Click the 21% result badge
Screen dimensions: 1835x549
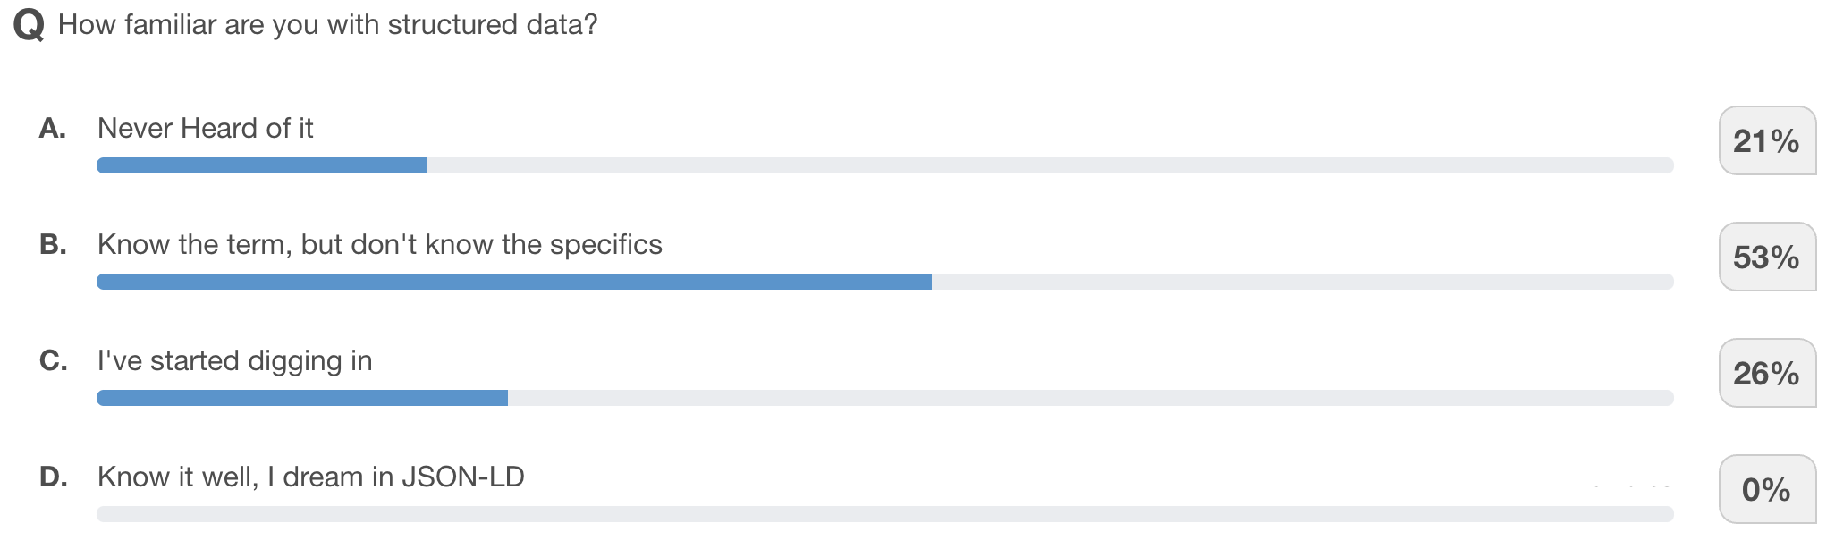tap(1766, 141)
